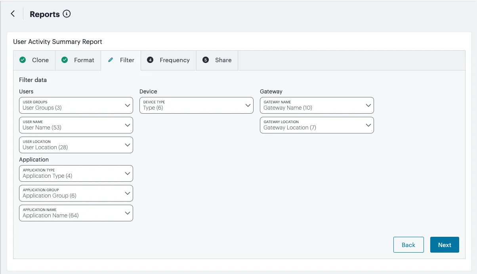Click the green check icon on Format
The image size is (477, 274).
65,60
